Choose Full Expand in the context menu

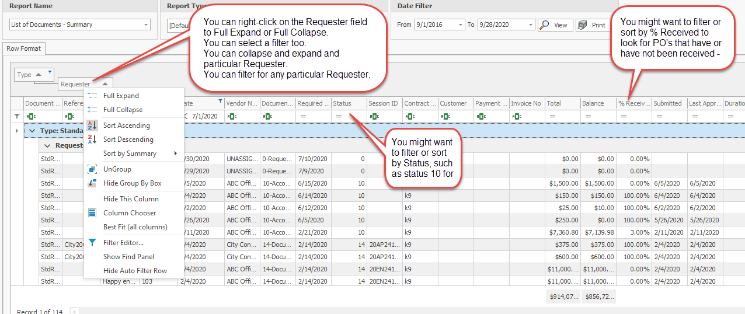(x=121, y=96)
